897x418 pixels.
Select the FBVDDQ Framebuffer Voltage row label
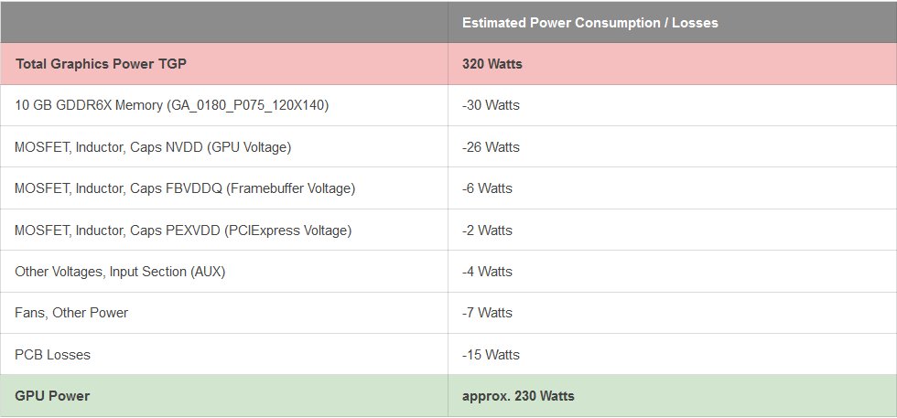click(x=185, y=188)
